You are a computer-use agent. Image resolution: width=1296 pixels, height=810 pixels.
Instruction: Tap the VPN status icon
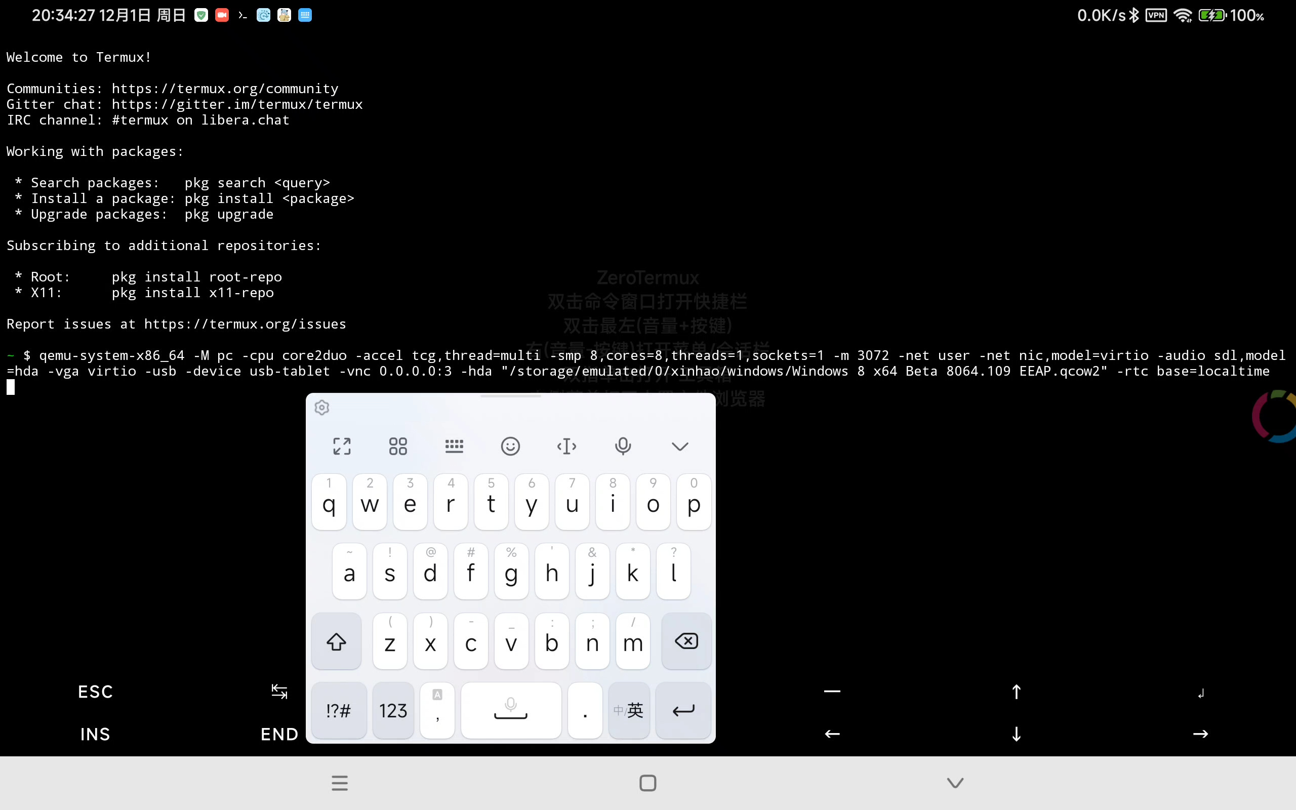click(1156, 15)
